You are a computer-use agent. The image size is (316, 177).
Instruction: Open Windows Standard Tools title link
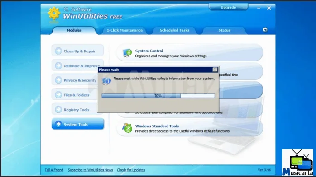point(157,126)
